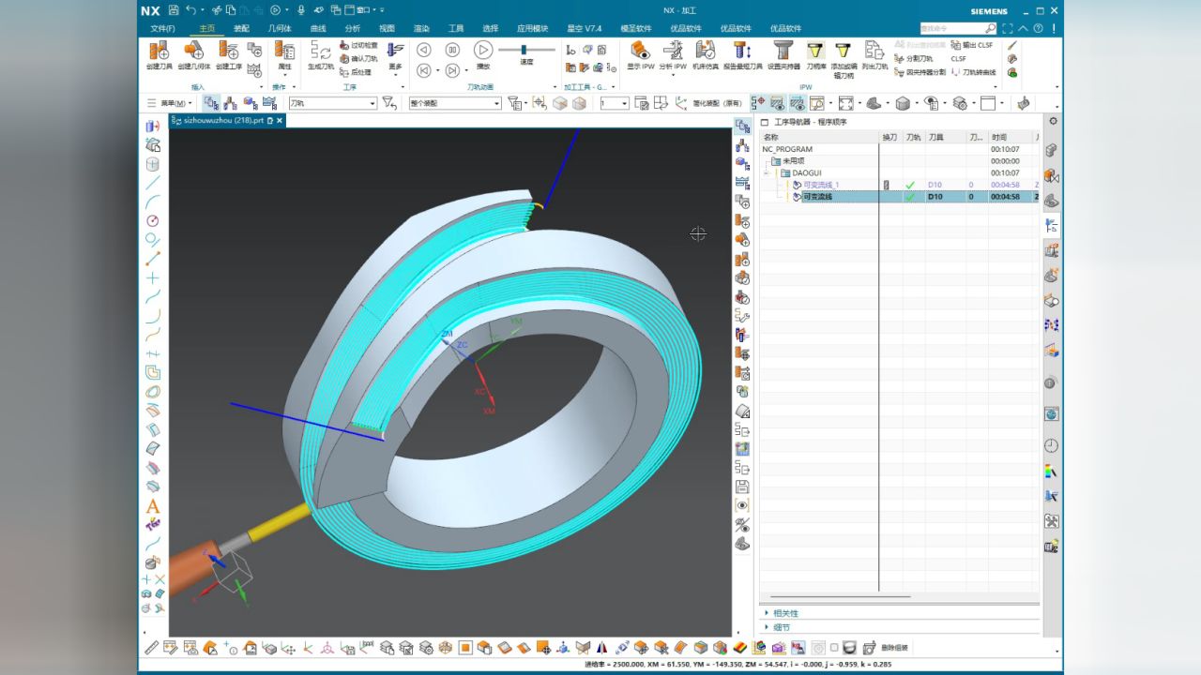The width and height of the screenshot is (1201, 675).
Task: Toggle the Program Order View button
Action: [211, 103]
